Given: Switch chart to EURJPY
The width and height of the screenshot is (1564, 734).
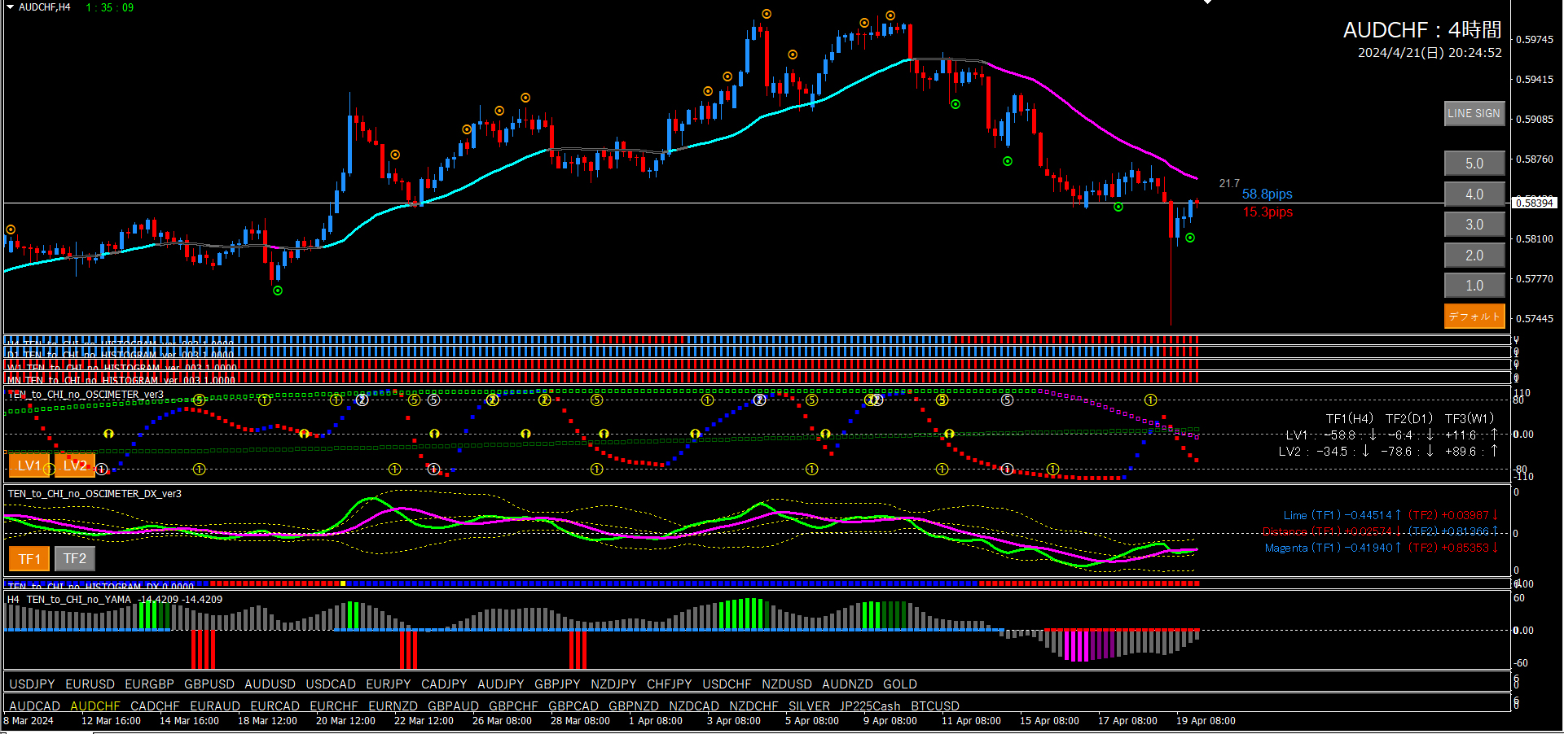Looking at the screenshot, I should [x=389, y=684].
